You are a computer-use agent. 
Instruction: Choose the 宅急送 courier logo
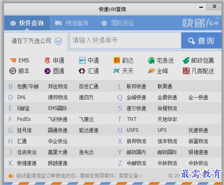(151, 60)
